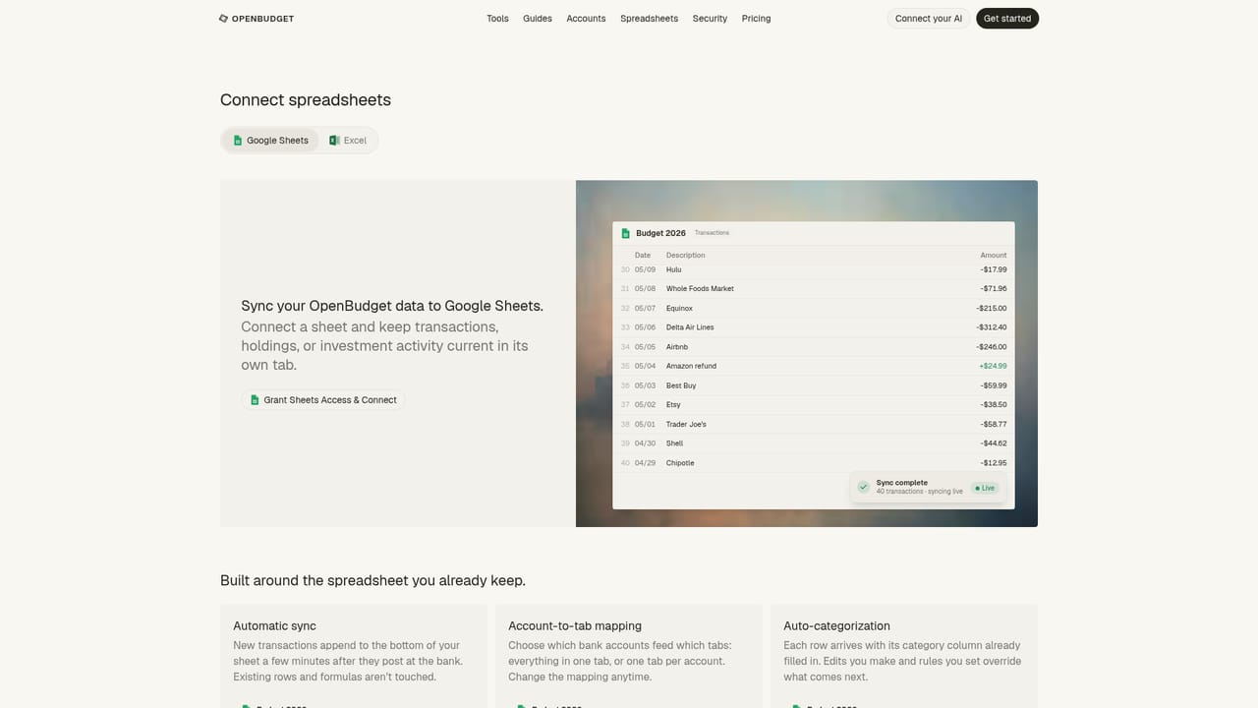Image resolution: width=1258 pixels, height=708 pixels.
Task: Click the Etsy row description
Action: pyautogui.click(x=673, y=405)
